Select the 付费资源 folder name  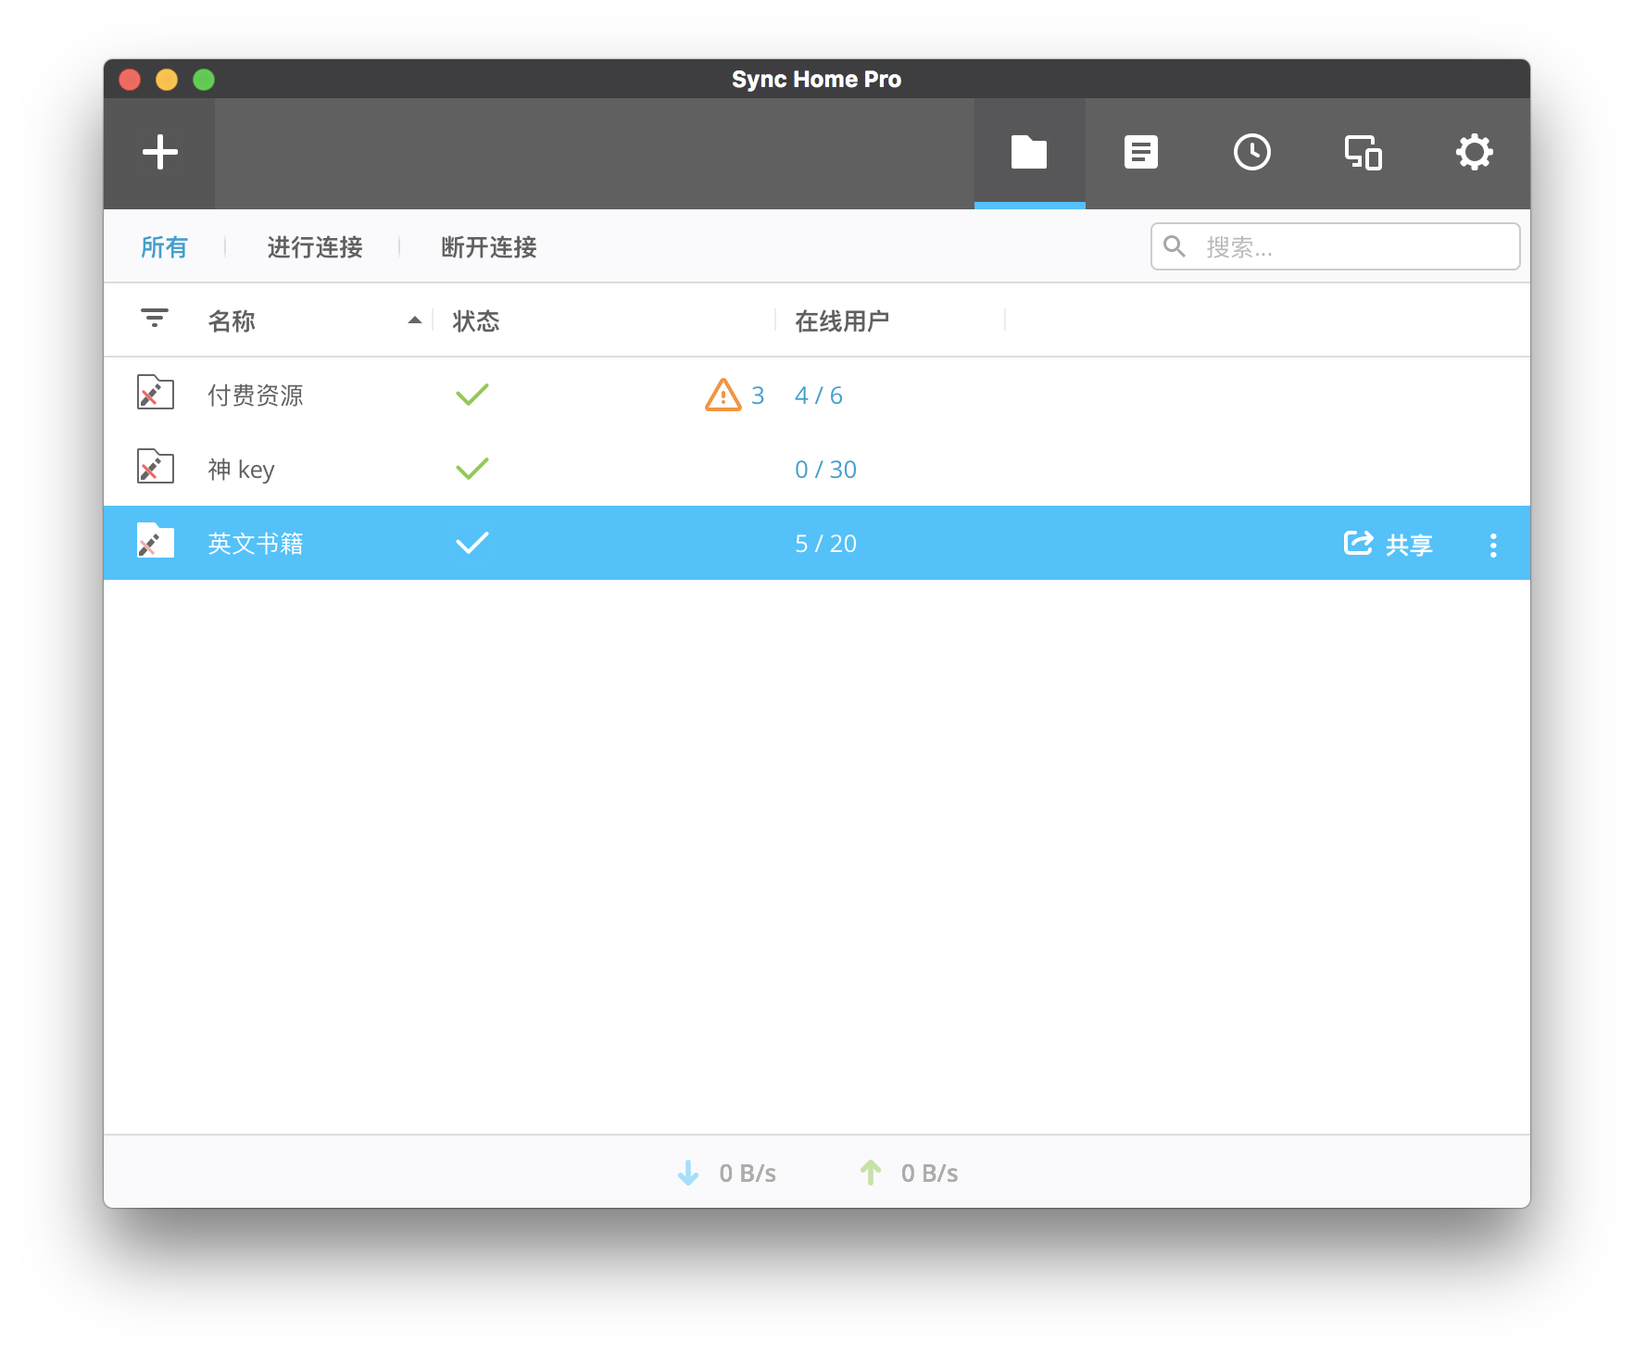point(256,395)
